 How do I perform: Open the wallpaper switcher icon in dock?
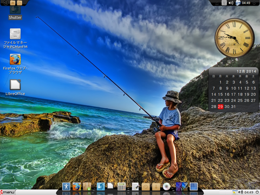pyautogui.click(x=181, y=186)
